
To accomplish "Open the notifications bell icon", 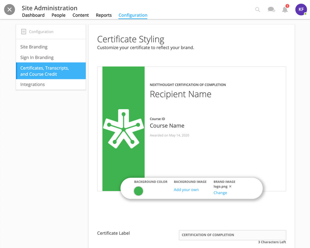I will click(285, 9).
